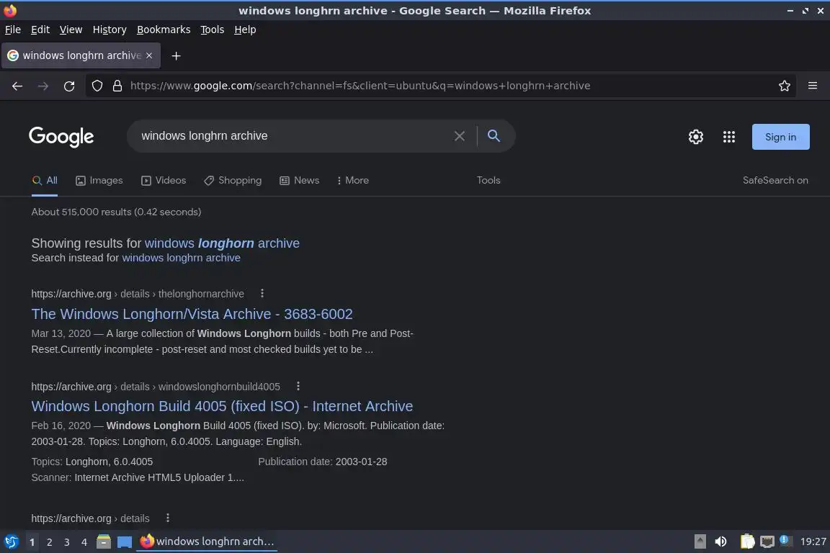The width and height of the screenshot is (830, 553).
Task: Open the tracking protection shield icon
Action: pyautogui.click(x=97, y=86)
